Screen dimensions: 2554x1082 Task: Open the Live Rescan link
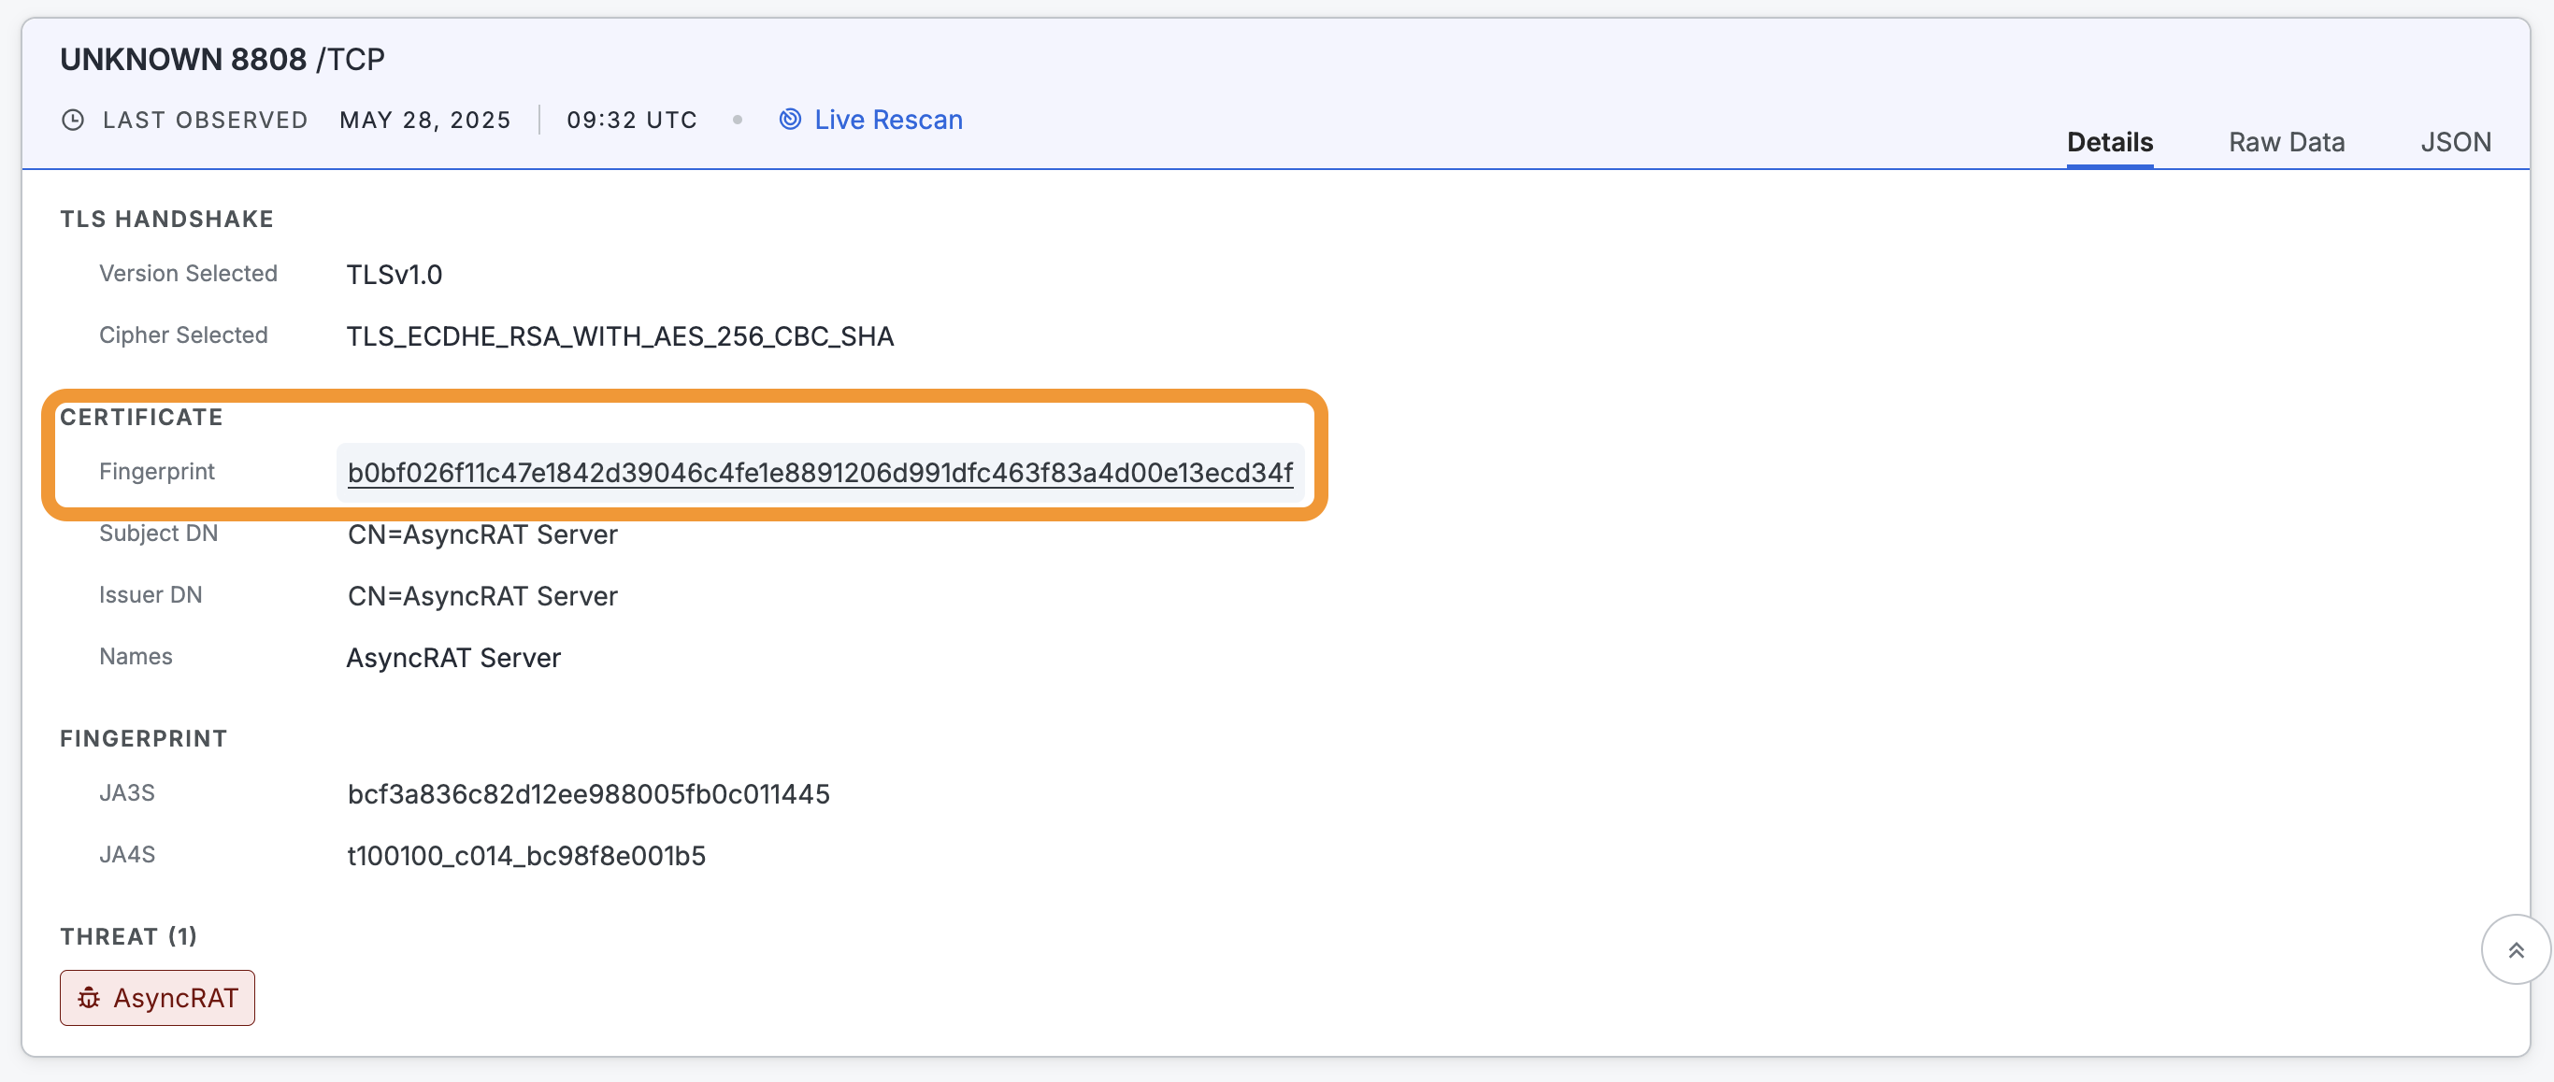887,120
